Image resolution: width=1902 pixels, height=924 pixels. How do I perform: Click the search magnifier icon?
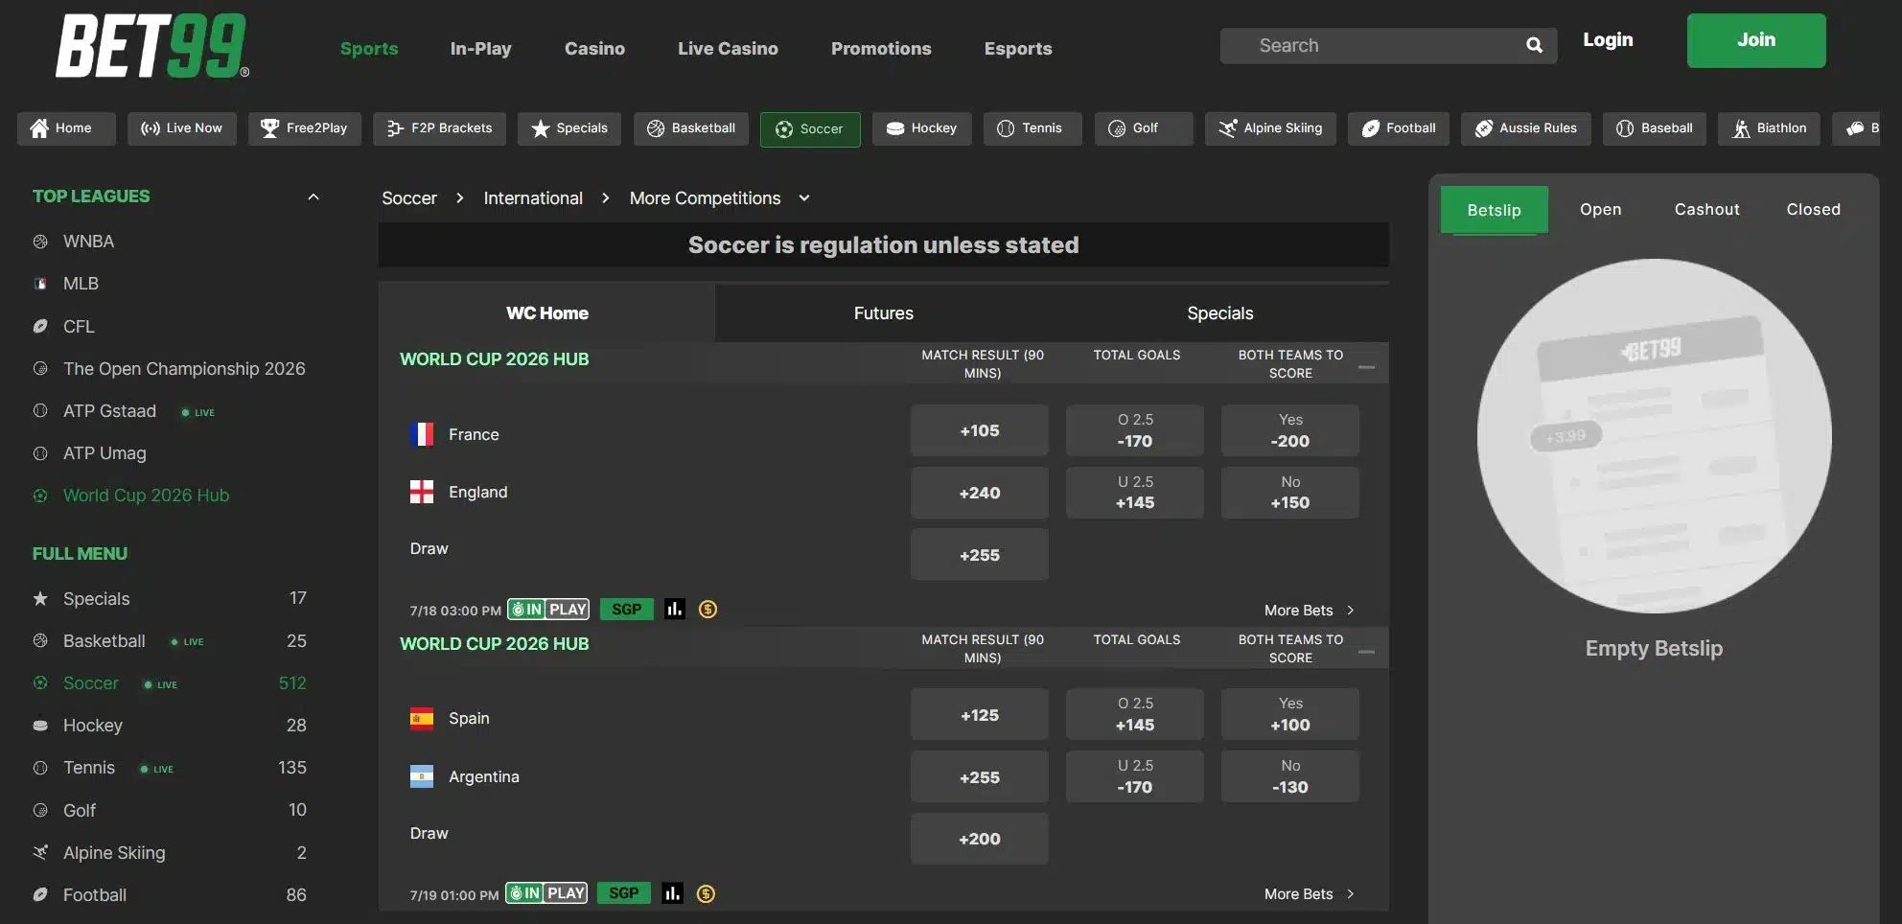[x=1534, y=45]
